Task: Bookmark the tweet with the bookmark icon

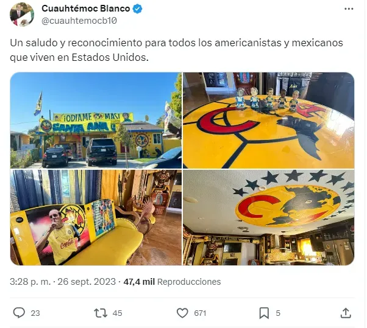Action: (264, 313)
